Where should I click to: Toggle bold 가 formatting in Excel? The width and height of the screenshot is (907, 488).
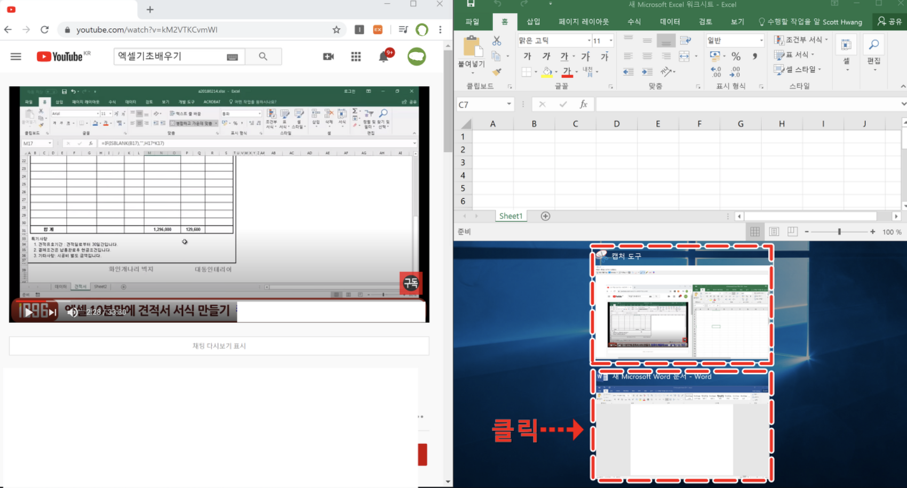click(x=527, y=56)
